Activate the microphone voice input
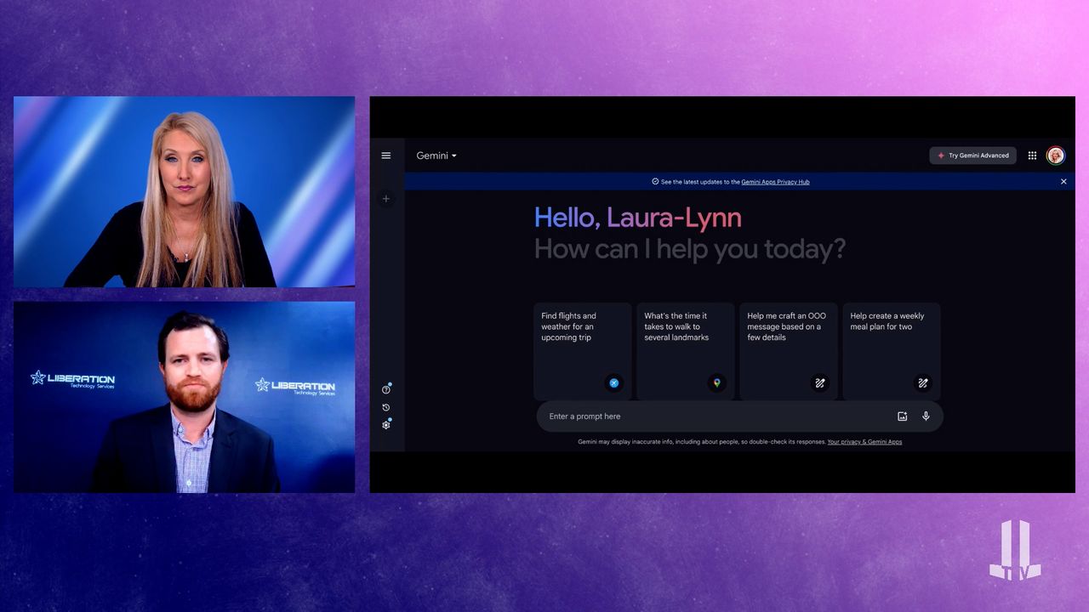The height and width of the screenshot is (612, 1089). 926,416
